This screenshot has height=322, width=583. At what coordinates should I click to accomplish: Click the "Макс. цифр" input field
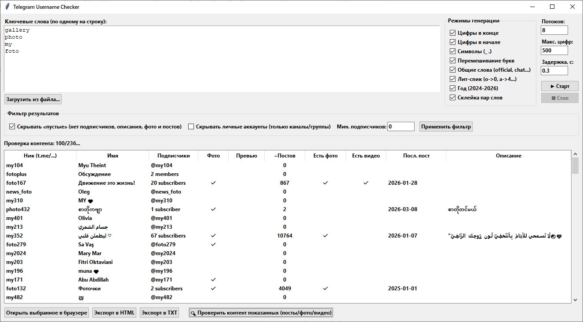[554, 51]
